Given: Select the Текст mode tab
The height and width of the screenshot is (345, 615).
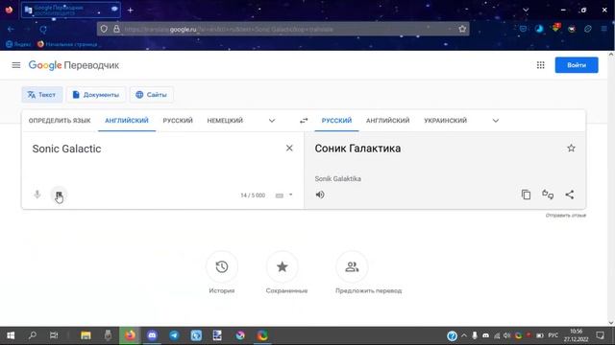Looking at the screenshot, I should pos(42,95).
